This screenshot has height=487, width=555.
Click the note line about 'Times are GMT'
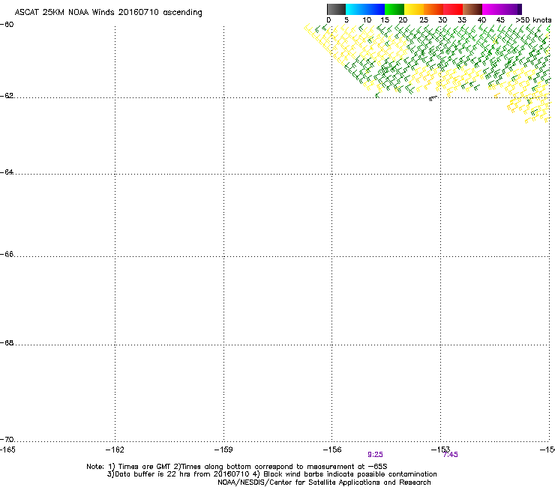pos(237,467)
